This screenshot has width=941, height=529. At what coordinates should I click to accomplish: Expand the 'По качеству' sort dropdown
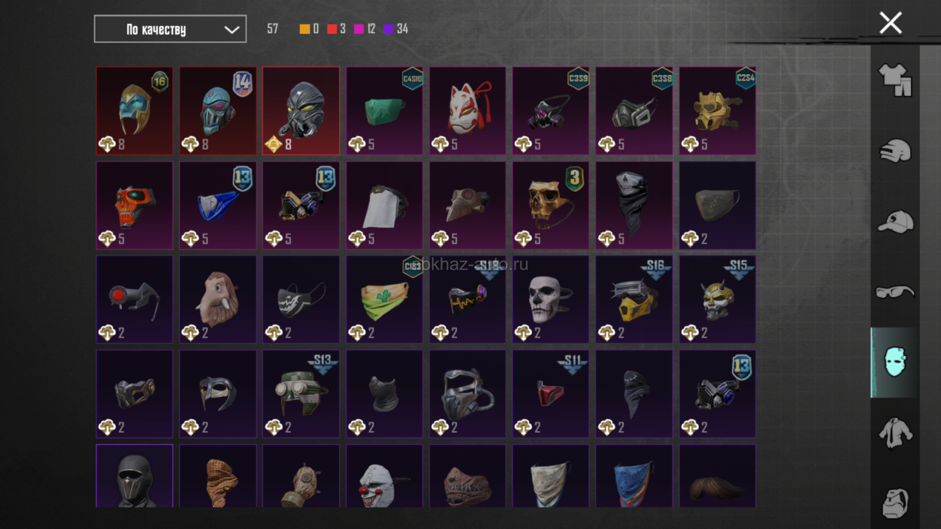tap(170, 29)
